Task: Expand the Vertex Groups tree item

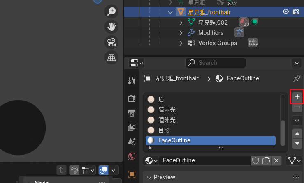Action: [181, 43]
